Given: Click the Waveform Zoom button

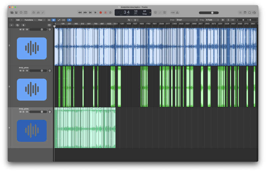Looking at the screenshot, I should tap(223, 20).
